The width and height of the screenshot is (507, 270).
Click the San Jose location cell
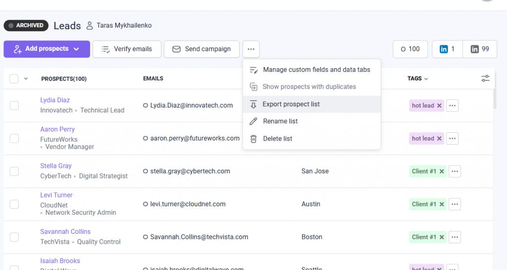315,171
